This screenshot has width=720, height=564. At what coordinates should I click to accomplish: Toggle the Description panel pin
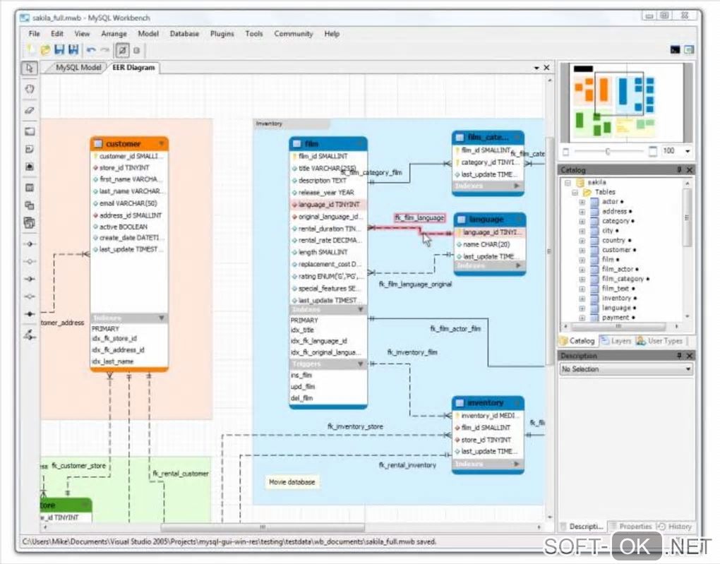click(x=678, y=356)
